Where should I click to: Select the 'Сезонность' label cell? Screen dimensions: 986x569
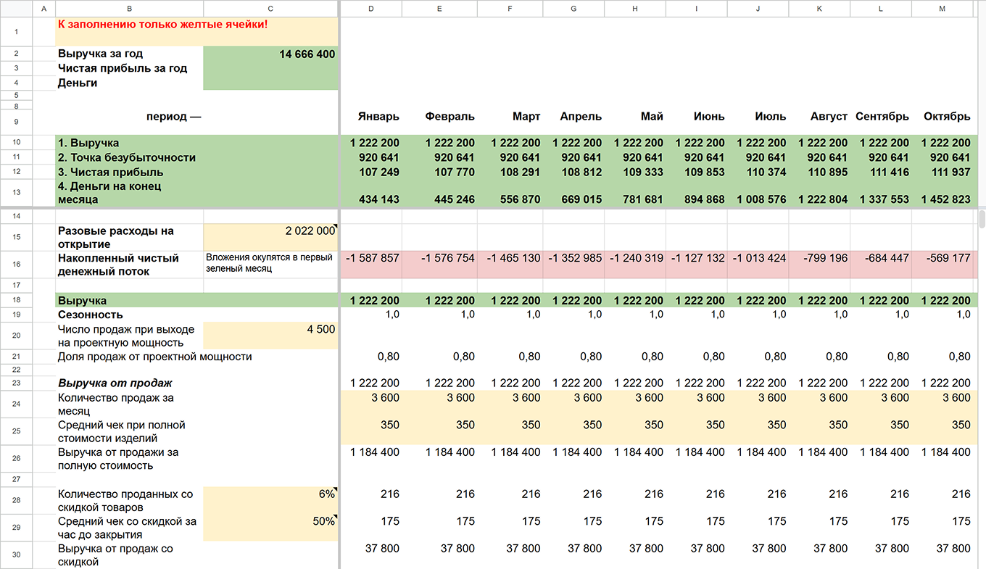(129, 315)
